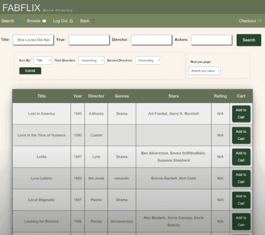The image size is (265, 235).
Task: Click stars cell with Alec Baldwin
Action: (x=174, y=221)
